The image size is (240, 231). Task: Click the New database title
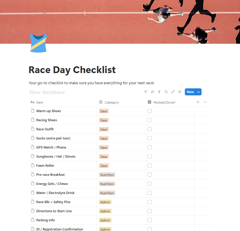47,92
